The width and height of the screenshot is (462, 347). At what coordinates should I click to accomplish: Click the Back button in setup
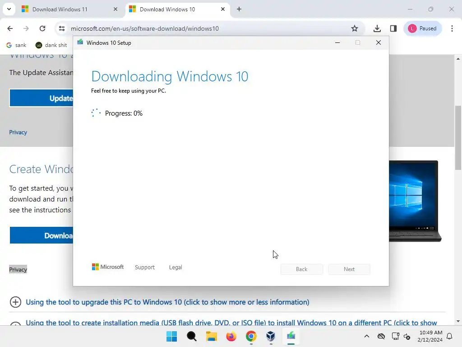pyautogui.click(x=302, y=269)
